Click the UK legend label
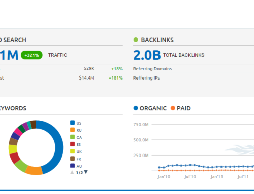Screen dimensions: 254x194 (x=79, y=152)
